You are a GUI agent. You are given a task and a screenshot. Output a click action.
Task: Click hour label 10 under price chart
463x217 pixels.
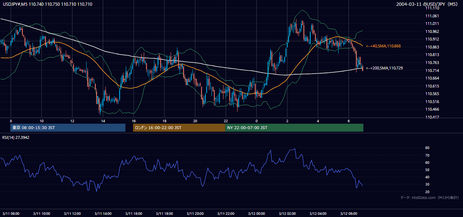[42, 121]
